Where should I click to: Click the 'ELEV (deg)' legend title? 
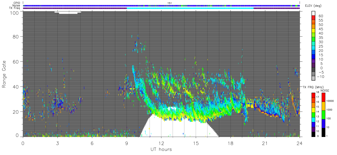click(x=314, y=6)
